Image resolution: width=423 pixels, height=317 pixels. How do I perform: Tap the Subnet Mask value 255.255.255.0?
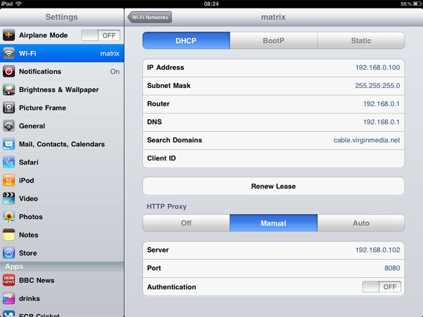tap(377, 85)
